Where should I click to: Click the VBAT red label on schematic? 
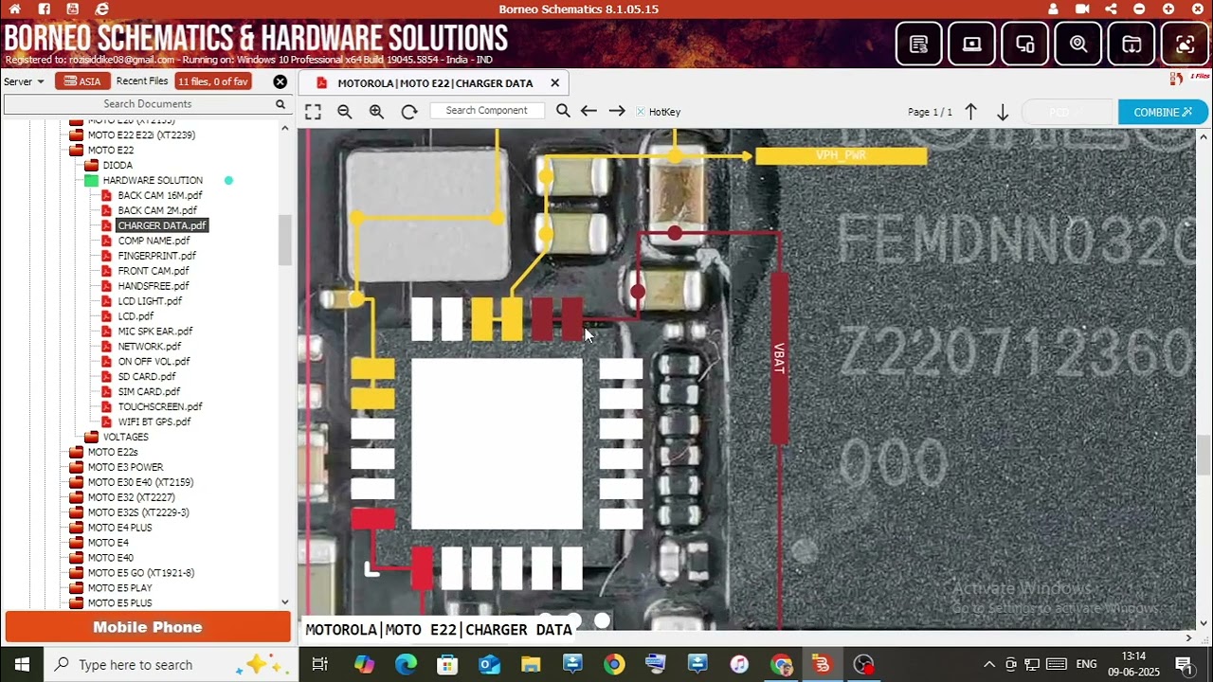(x=779, y=358)
